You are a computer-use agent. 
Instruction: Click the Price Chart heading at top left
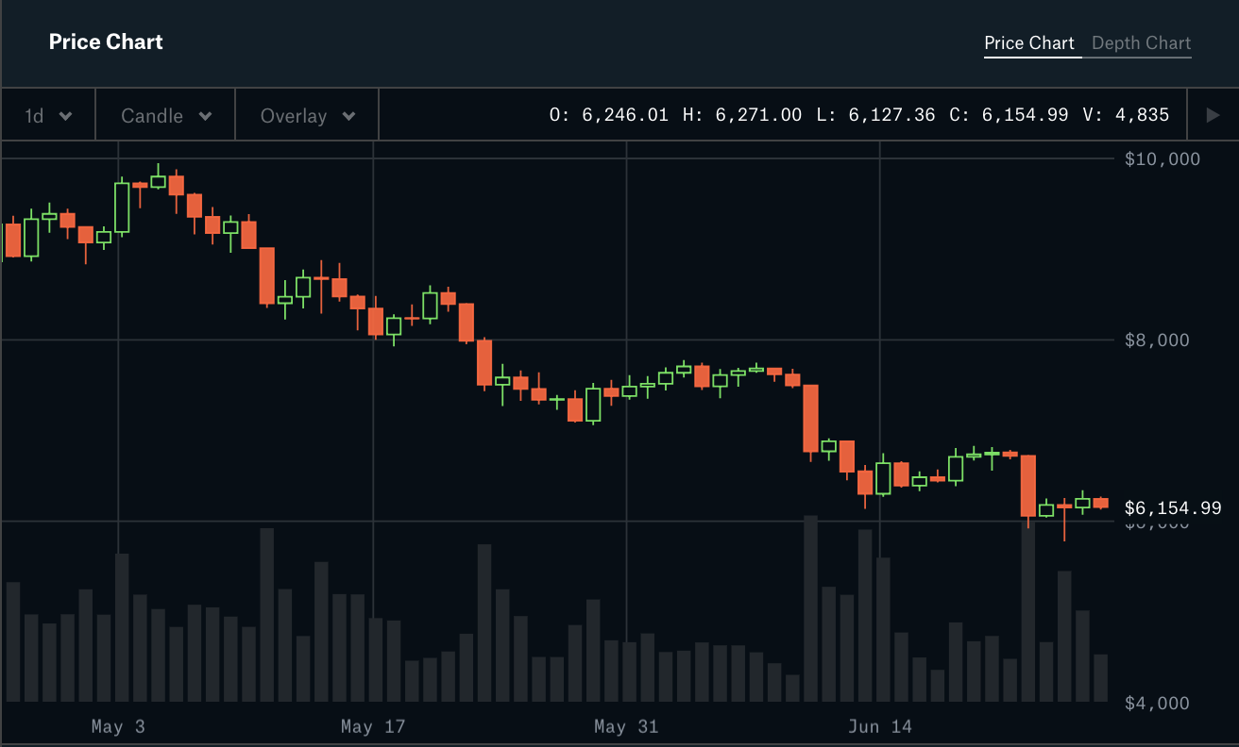click(106, 42)
